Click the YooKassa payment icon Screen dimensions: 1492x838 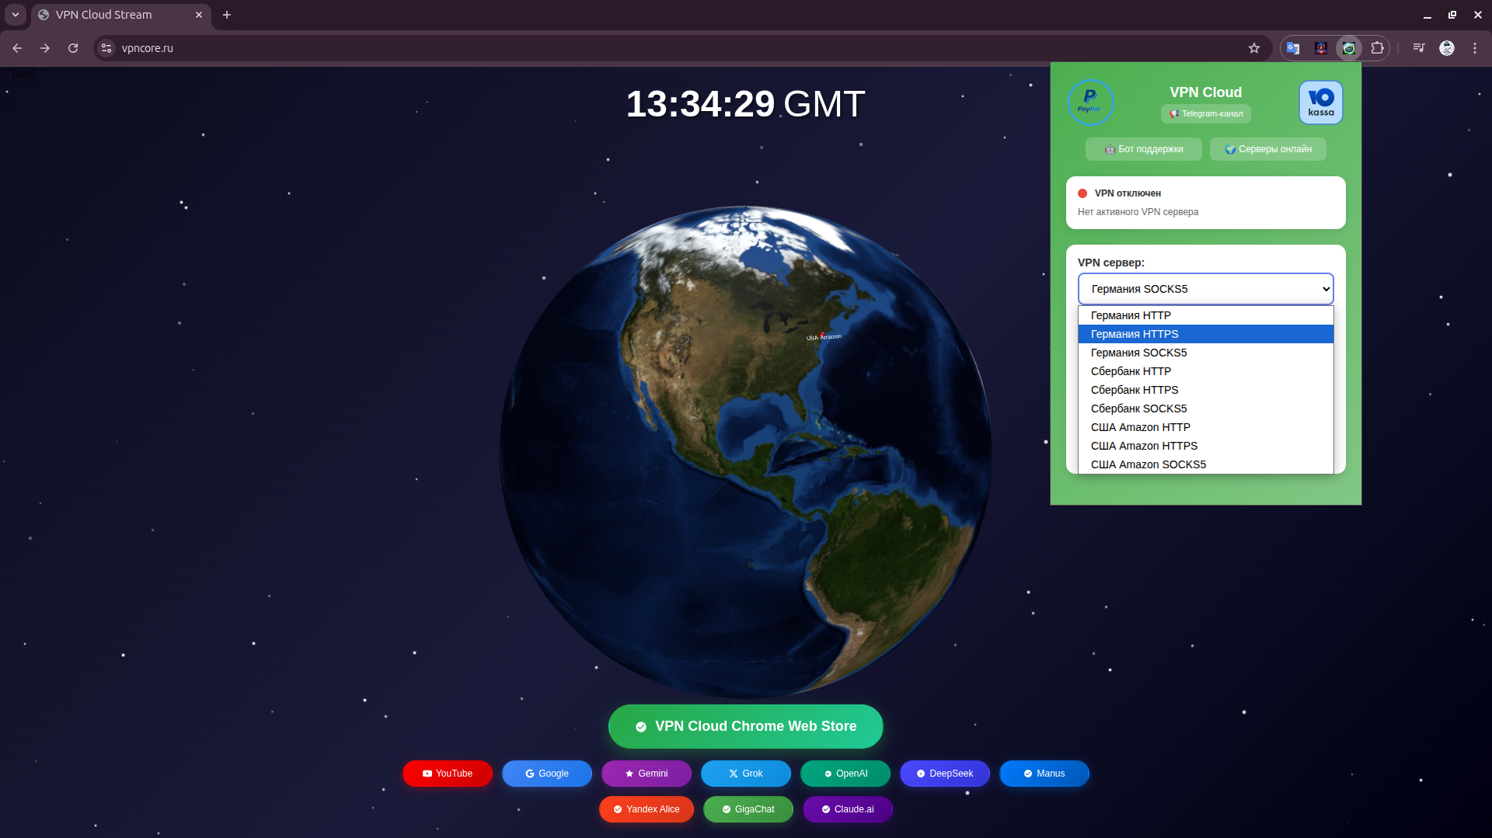click(1321, 102)
